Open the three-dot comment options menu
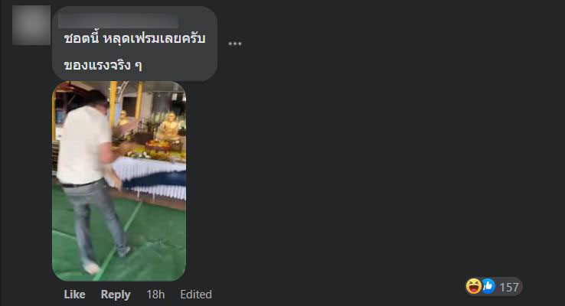This screenshot has height=306, width=565. 235,44
